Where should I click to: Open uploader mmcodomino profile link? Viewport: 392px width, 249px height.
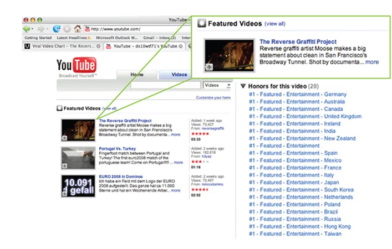tap(212, 184)
